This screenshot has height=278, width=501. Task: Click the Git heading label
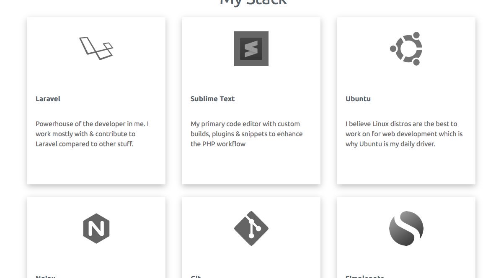195,276
